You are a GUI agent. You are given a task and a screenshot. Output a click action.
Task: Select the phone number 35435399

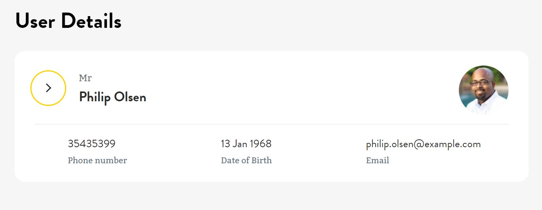coord(91,144)
